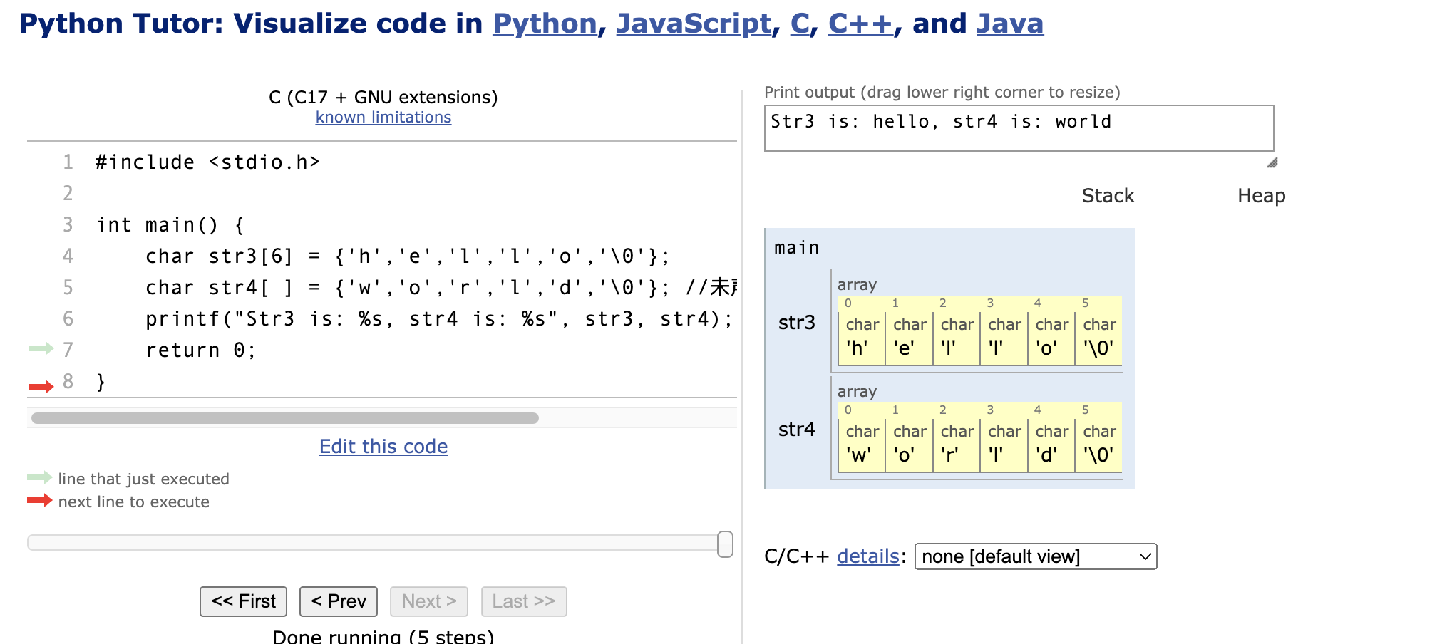Screen dimensions: 1447x644
Task: Click code line 4 str3 declaration
Action: click(408, 256)
